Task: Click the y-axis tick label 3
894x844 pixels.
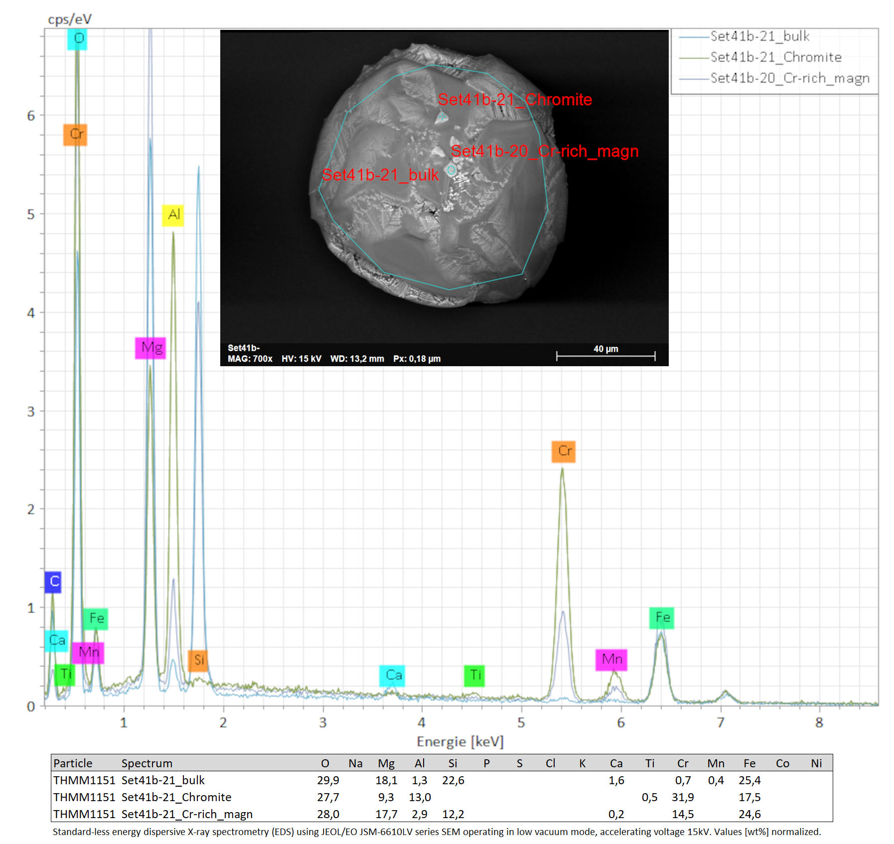Action: (31, 412)
